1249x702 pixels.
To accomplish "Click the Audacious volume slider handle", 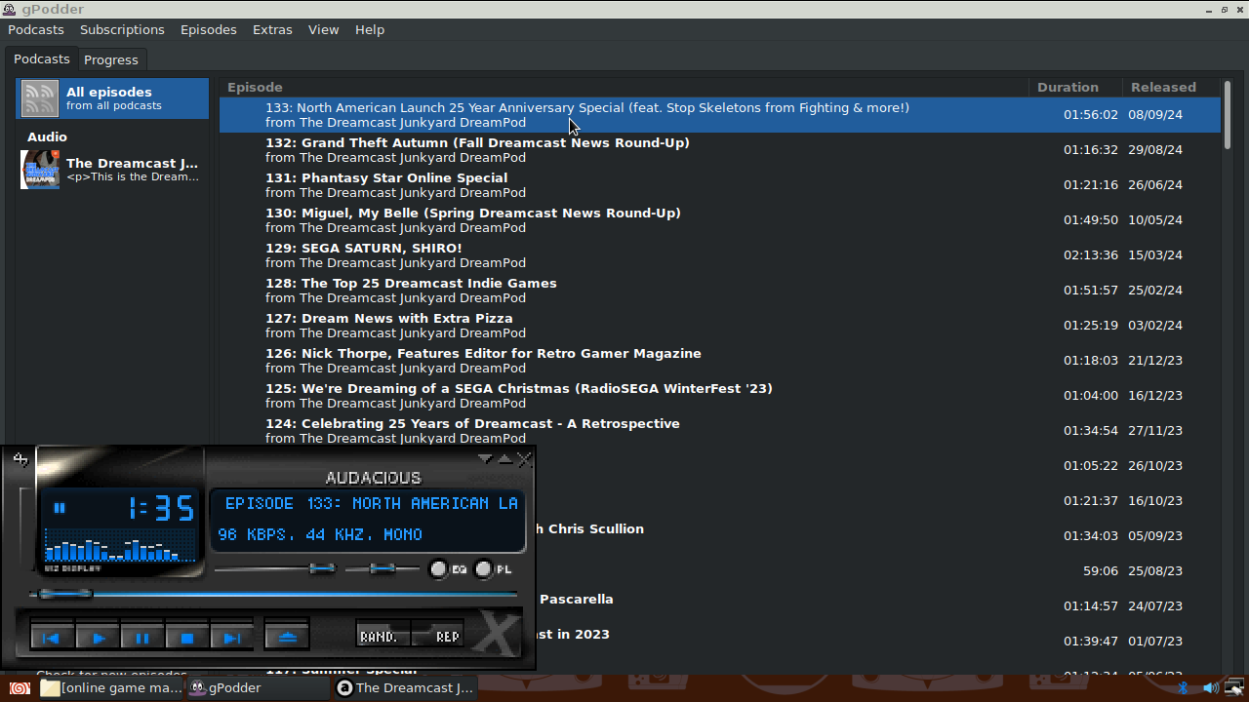I will point(322,568).
